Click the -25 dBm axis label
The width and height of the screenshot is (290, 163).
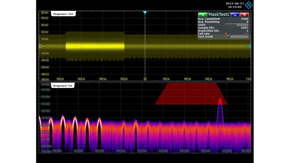point(46,90)
